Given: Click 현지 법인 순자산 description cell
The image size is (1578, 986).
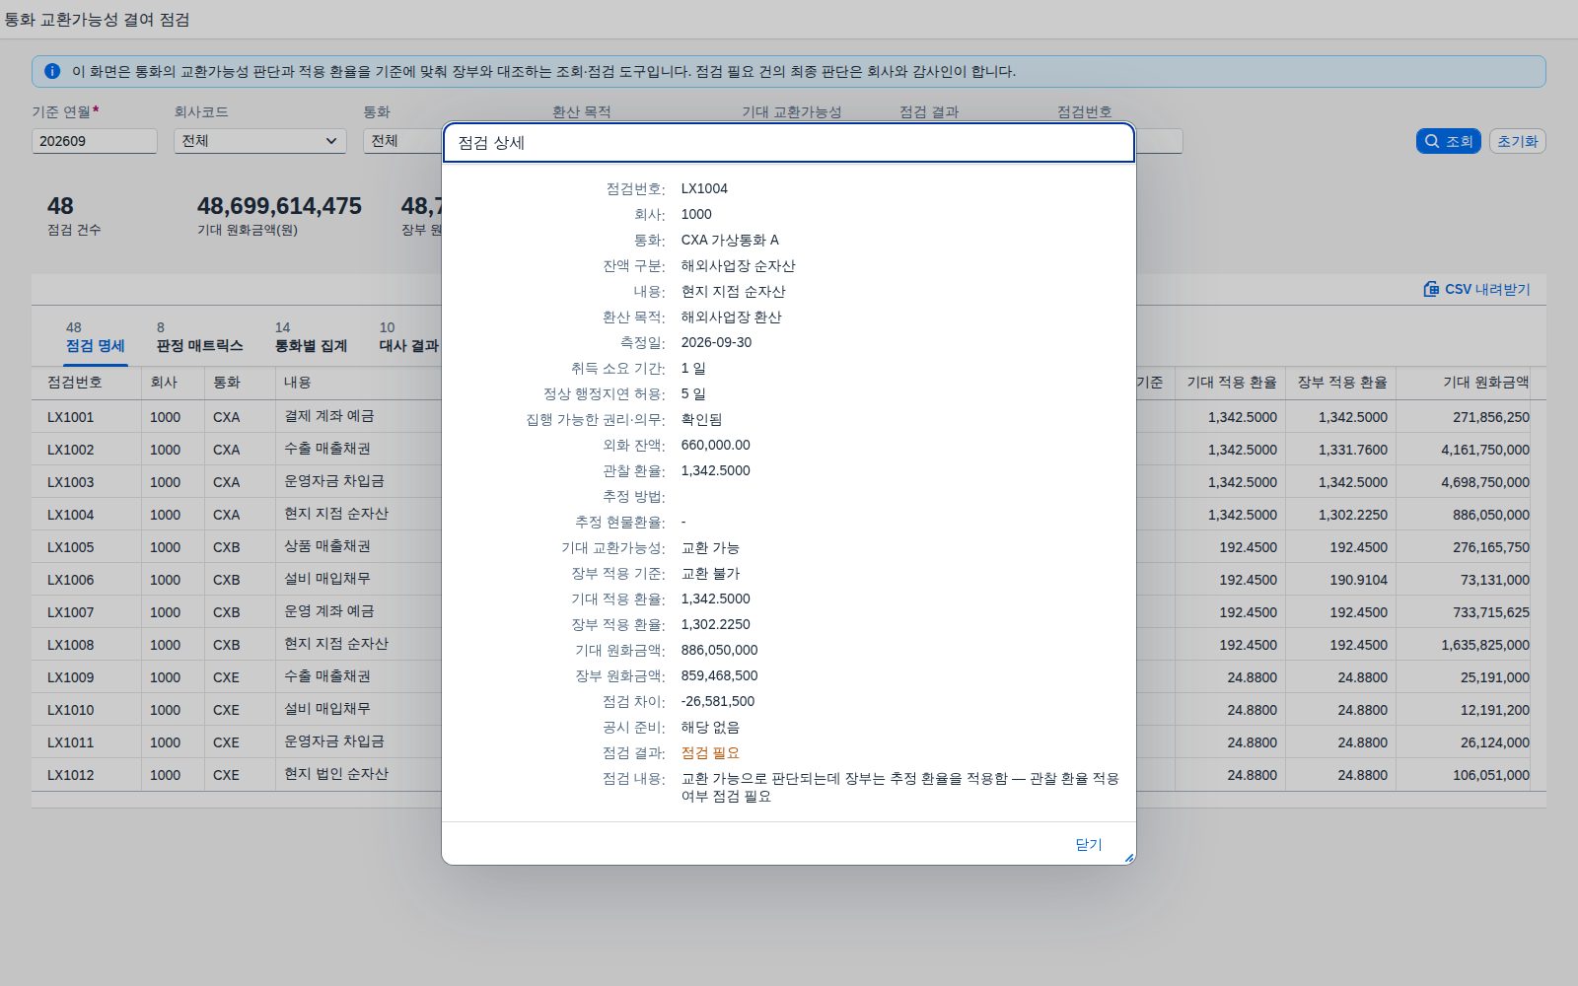Looking at the screenshot, I should [x=336, y=774].
